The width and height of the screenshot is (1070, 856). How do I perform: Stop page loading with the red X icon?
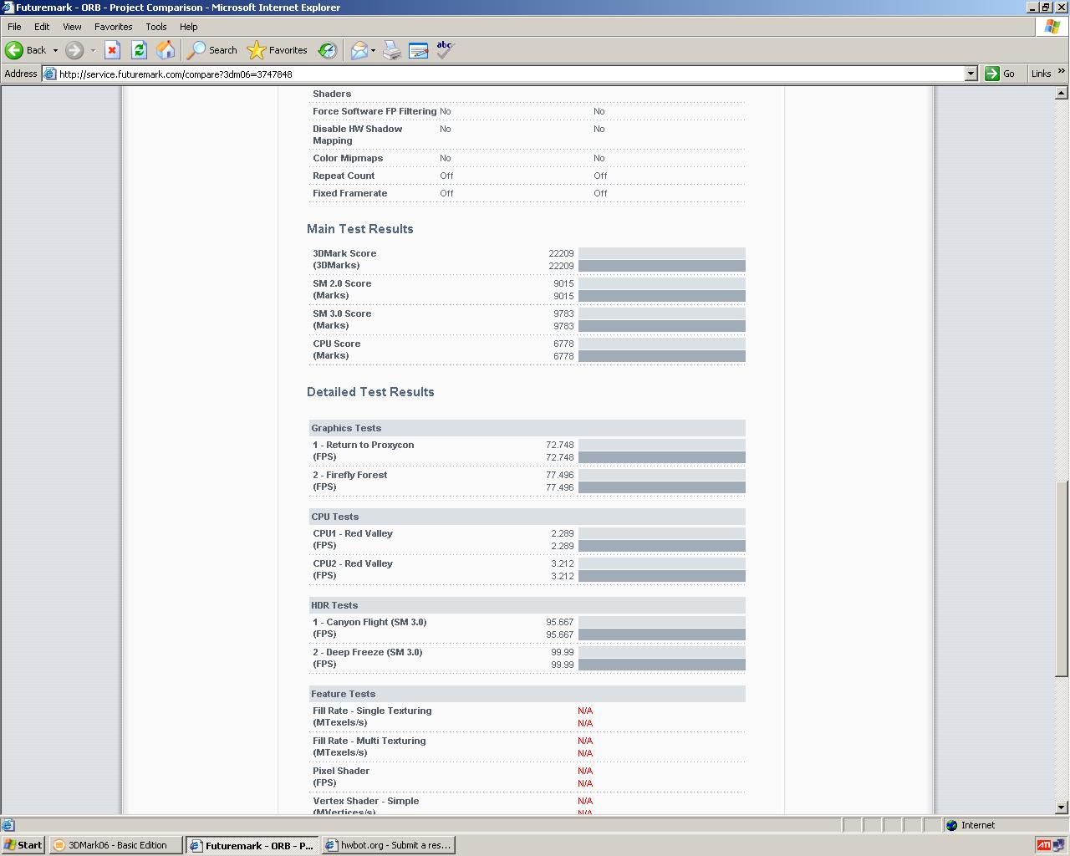coord(112,50)
